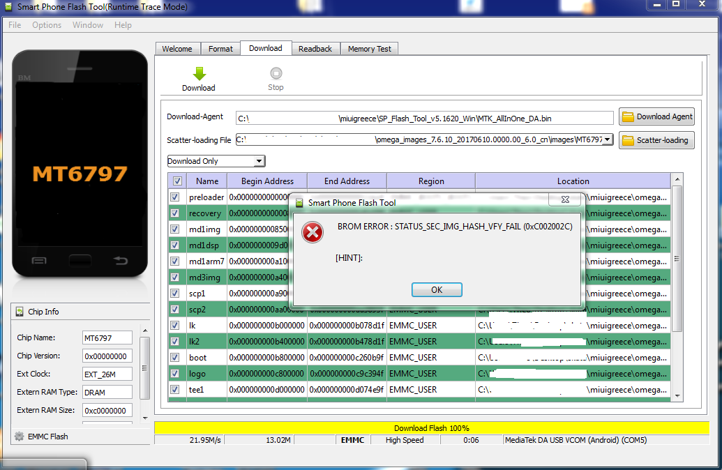Click the yellow Download Flash progress bar
722x470 pixels.
coord(431,428)
